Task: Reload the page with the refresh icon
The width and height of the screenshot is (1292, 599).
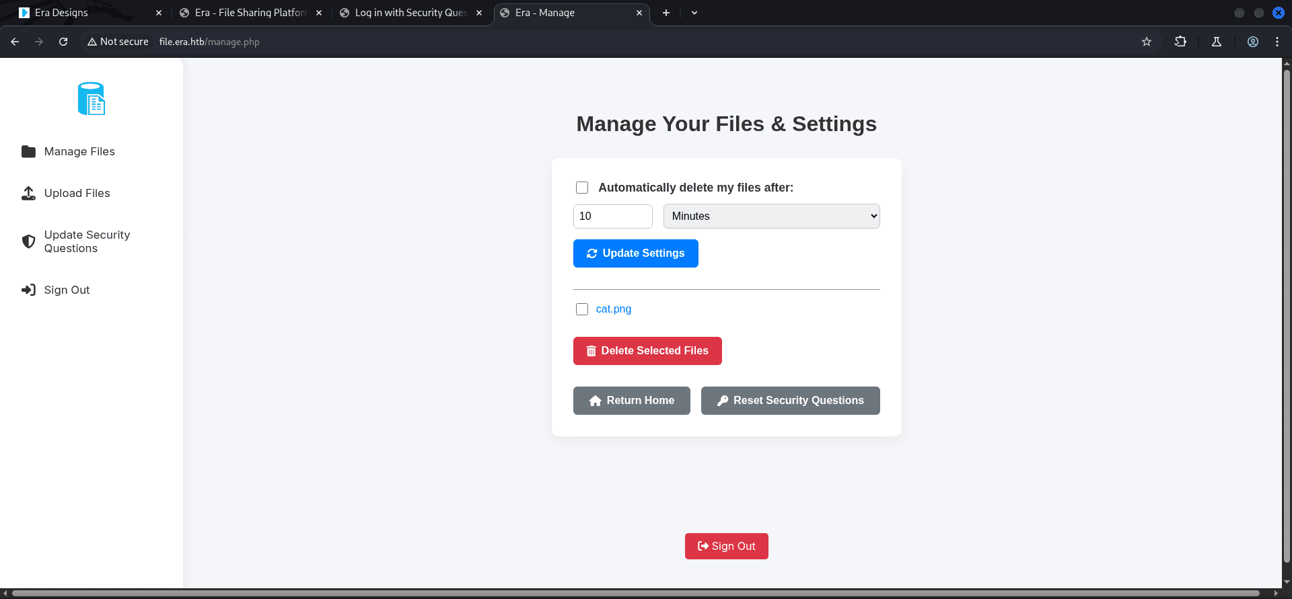Action: 63,42
